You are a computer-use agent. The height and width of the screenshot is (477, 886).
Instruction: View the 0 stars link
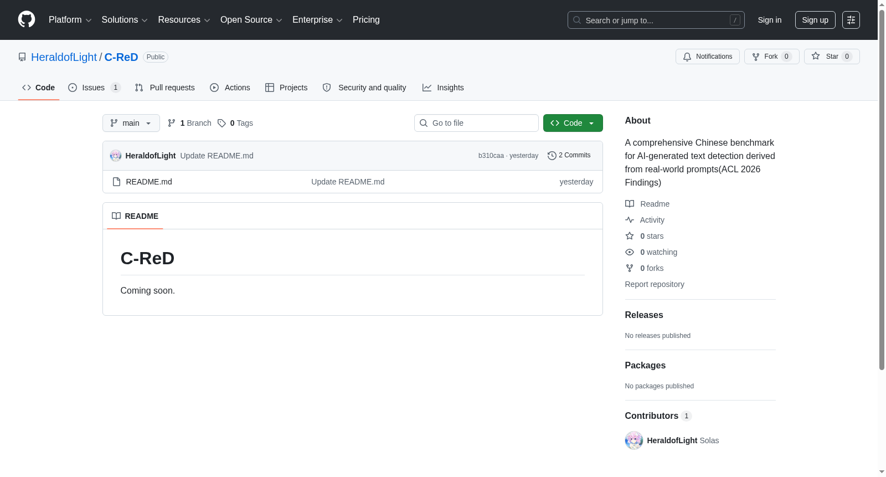click(645, 236)
